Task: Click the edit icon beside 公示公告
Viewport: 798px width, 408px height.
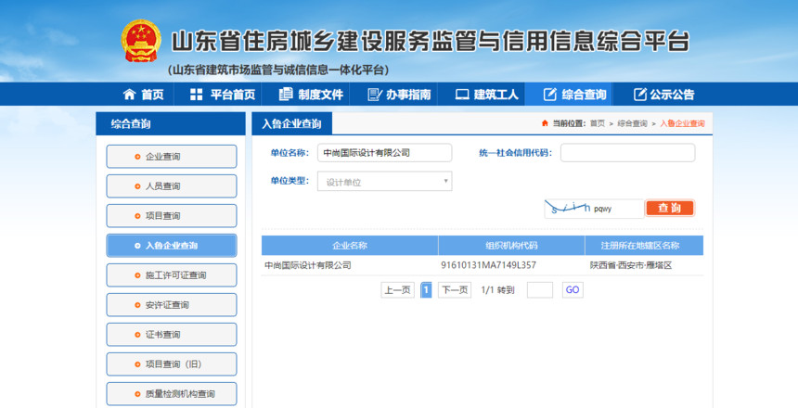Action: pyautogui.click(x=639, y=95)
